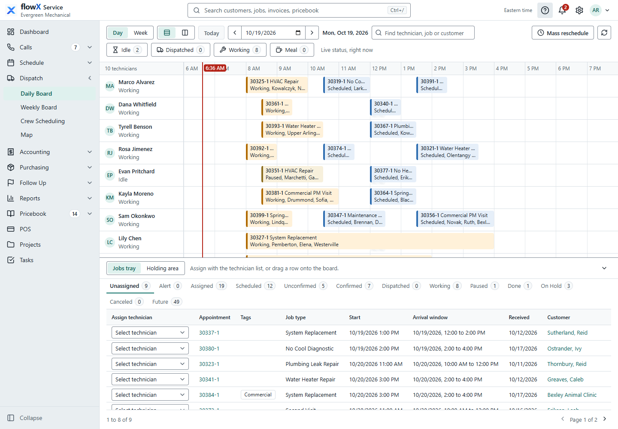618x429 pixels.
Task: Click the Dashboard sidebar icon
Action: pos(11,32)
